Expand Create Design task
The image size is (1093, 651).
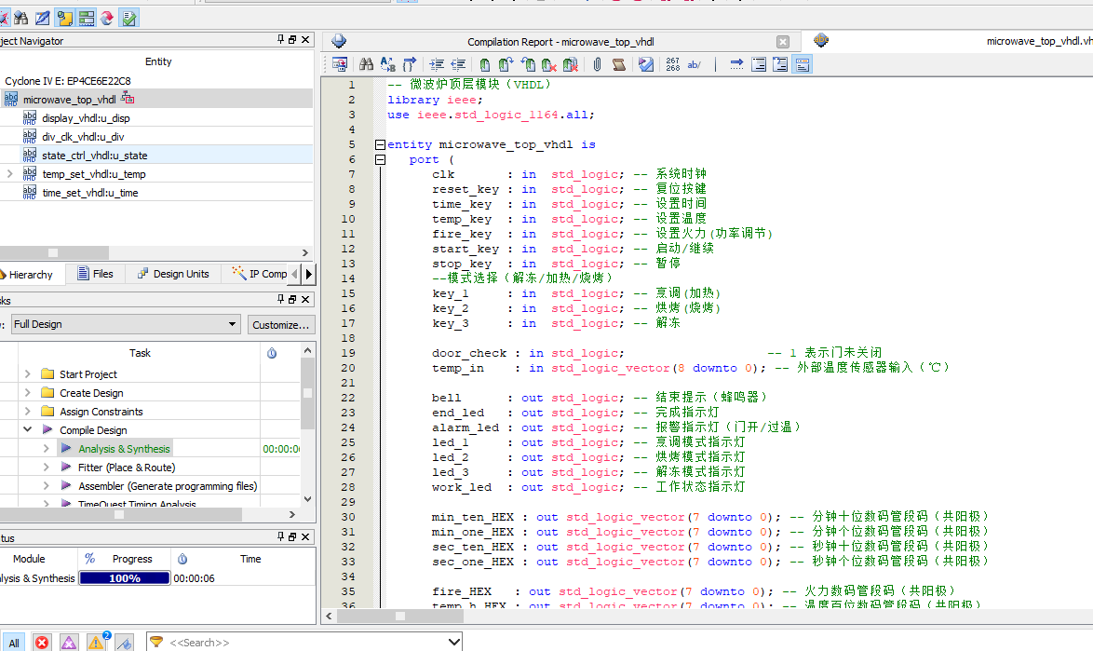[x=28, y=392]
